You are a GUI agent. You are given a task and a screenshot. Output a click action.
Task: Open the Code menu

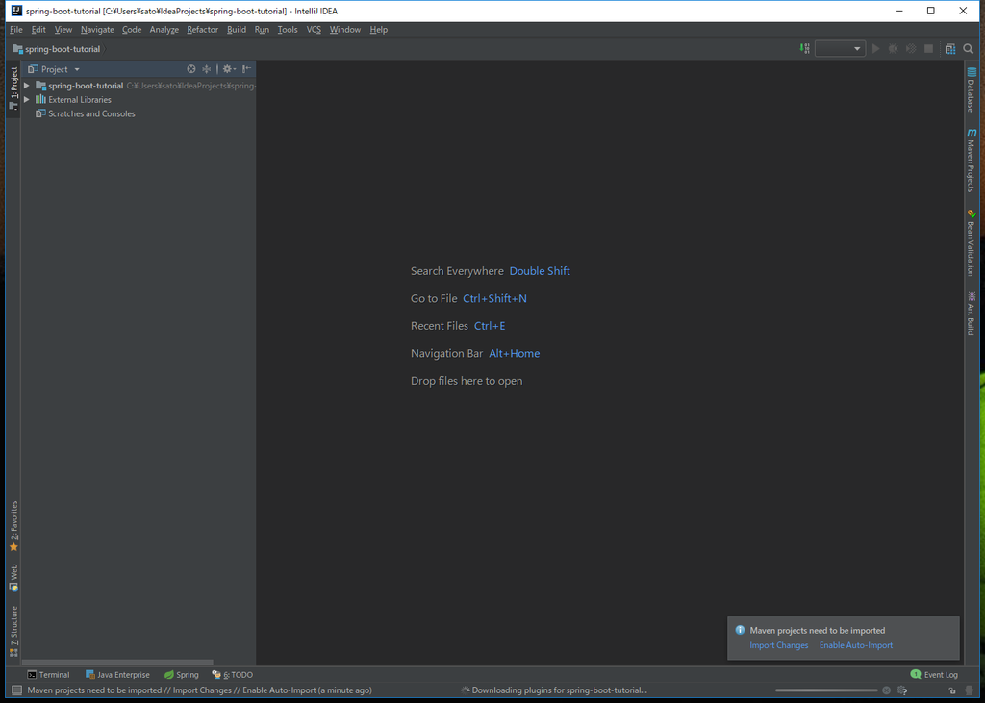(x=132, y=30)
